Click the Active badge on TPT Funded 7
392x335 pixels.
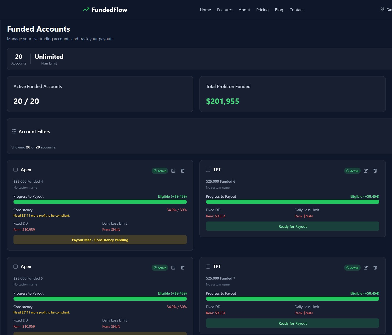tap(352, 268)
